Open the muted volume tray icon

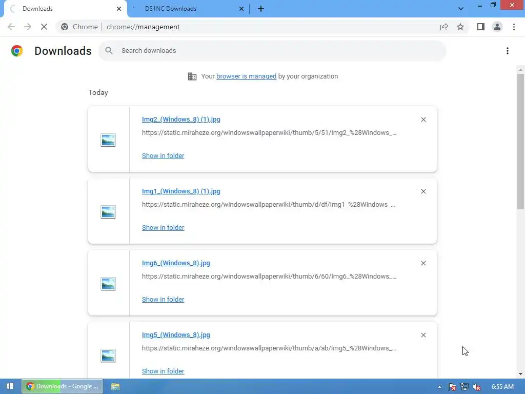pyautogui.click(x=477, y=387)
